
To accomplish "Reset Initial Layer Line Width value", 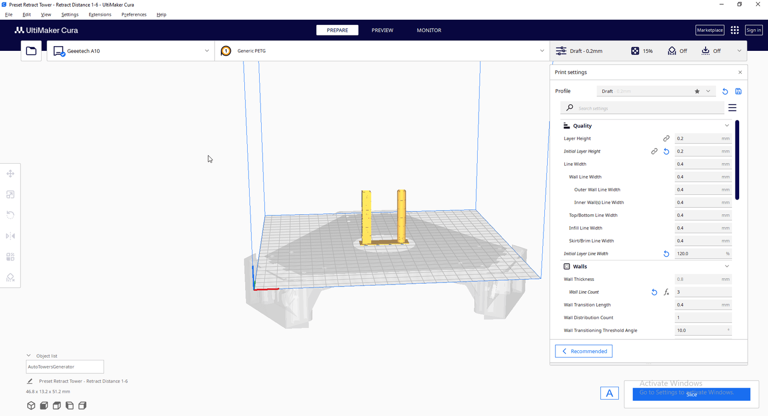I will [x=666, y=254].
